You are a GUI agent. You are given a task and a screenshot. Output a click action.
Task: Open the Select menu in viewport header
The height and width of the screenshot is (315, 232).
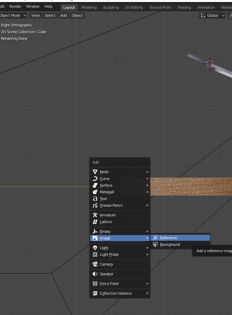point(50,15)
